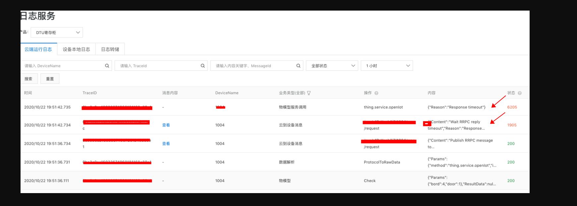The image size is (577, 206).
Task: Click the Check operation cell
Action: 370,181
